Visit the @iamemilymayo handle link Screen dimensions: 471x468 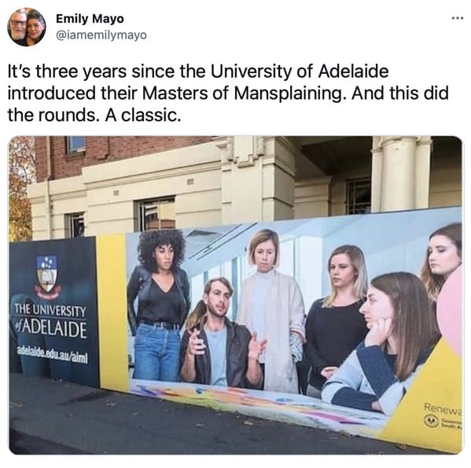coord(101,35)
